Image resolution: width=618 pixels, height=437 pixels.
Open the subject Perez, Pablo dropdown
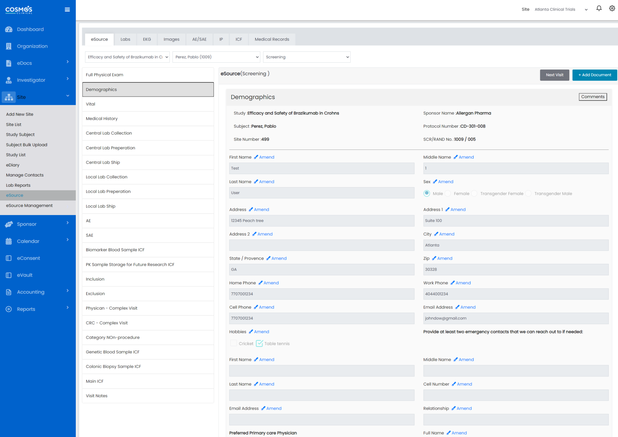pos(216,57)
